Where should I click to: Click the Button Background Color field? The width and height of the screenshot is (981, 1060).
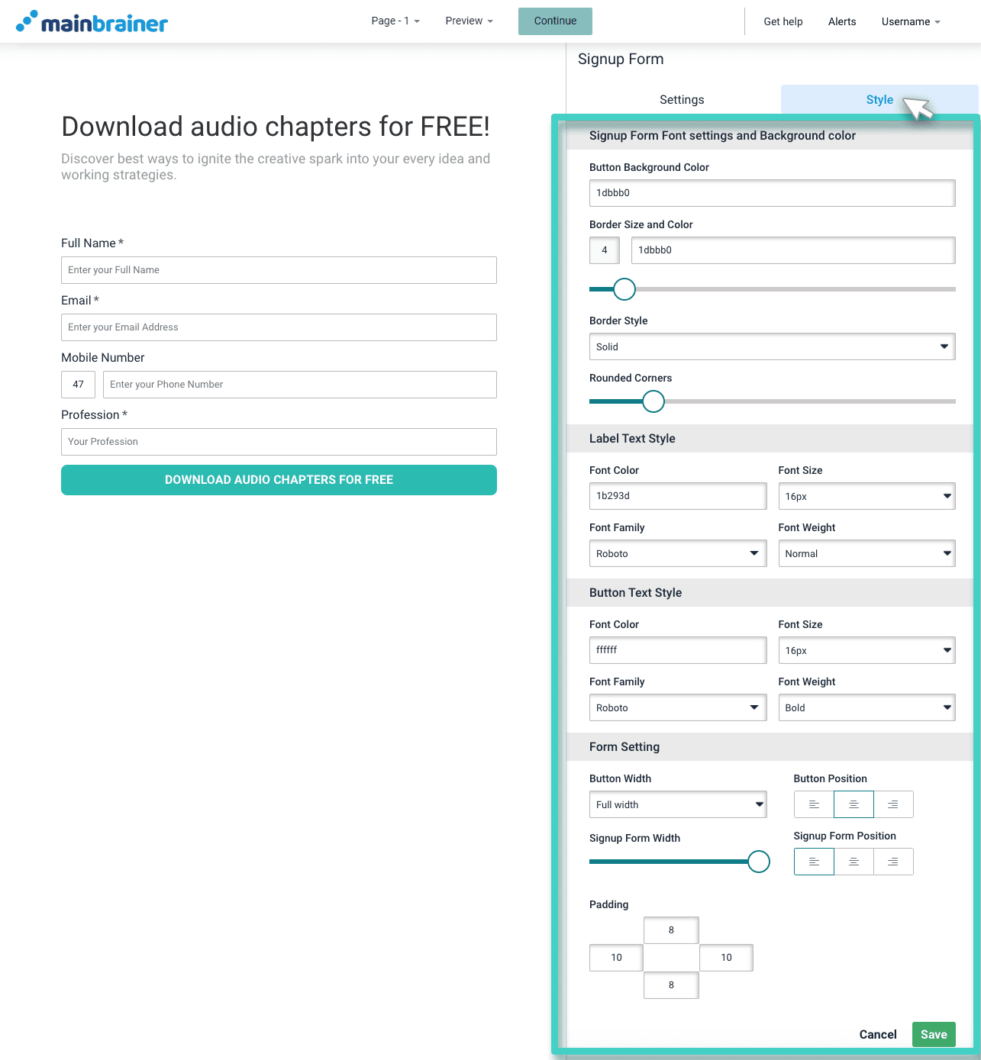[x=771, y=193]
